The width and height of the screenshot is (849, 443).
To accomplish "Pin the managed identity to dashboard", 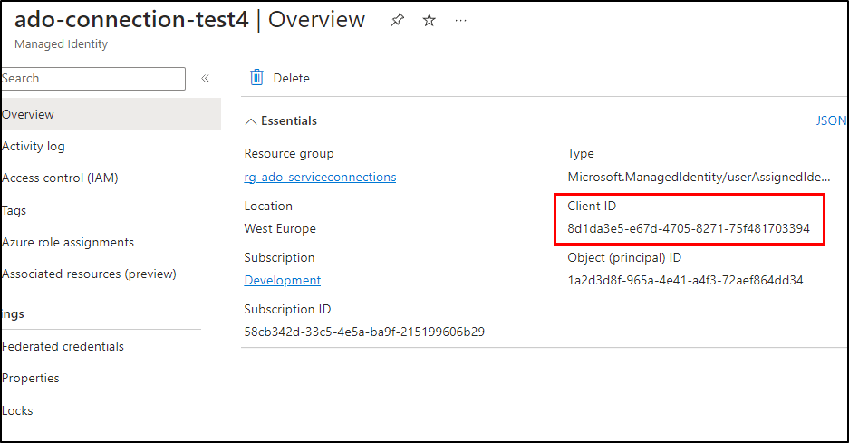I will point(397,20).
